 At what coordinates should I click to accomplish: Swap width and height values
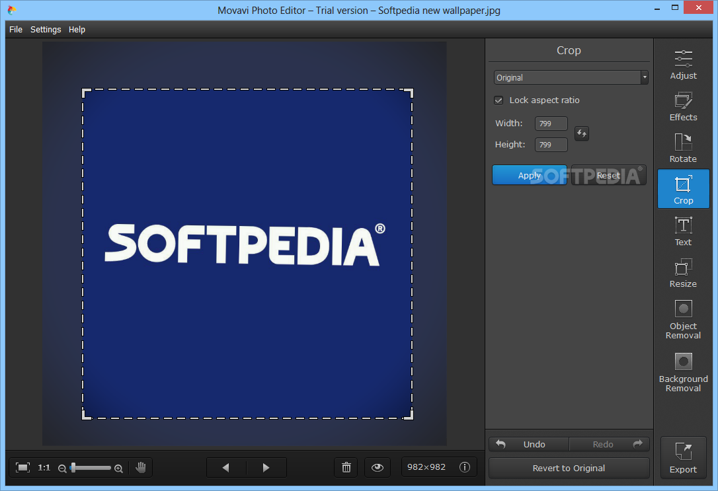pyautogui.click(x=582, y=133)
